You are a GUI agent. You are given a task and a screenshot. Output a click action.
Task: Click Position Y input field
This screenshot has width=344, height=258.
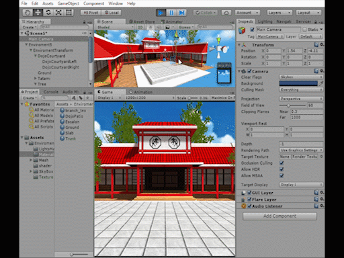(x=294, y=51)
